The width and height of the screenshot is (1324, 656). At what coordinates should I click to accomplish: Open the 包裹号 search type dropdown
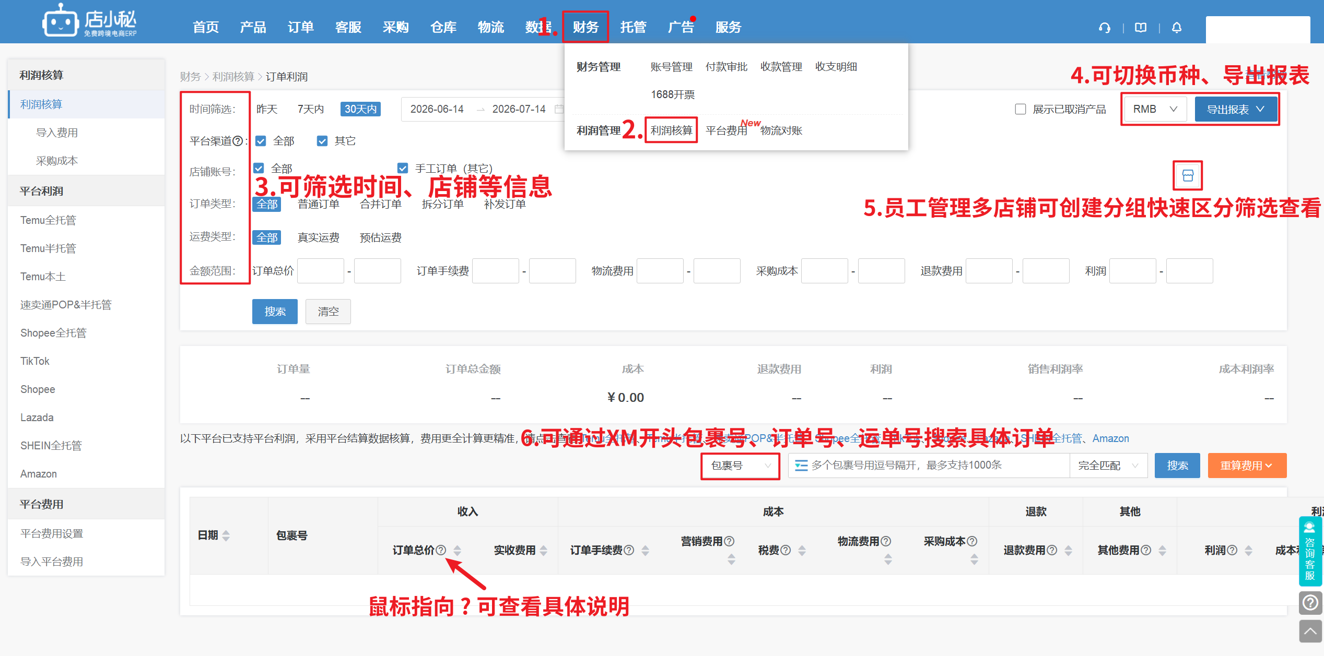click(x=740, y=466)
